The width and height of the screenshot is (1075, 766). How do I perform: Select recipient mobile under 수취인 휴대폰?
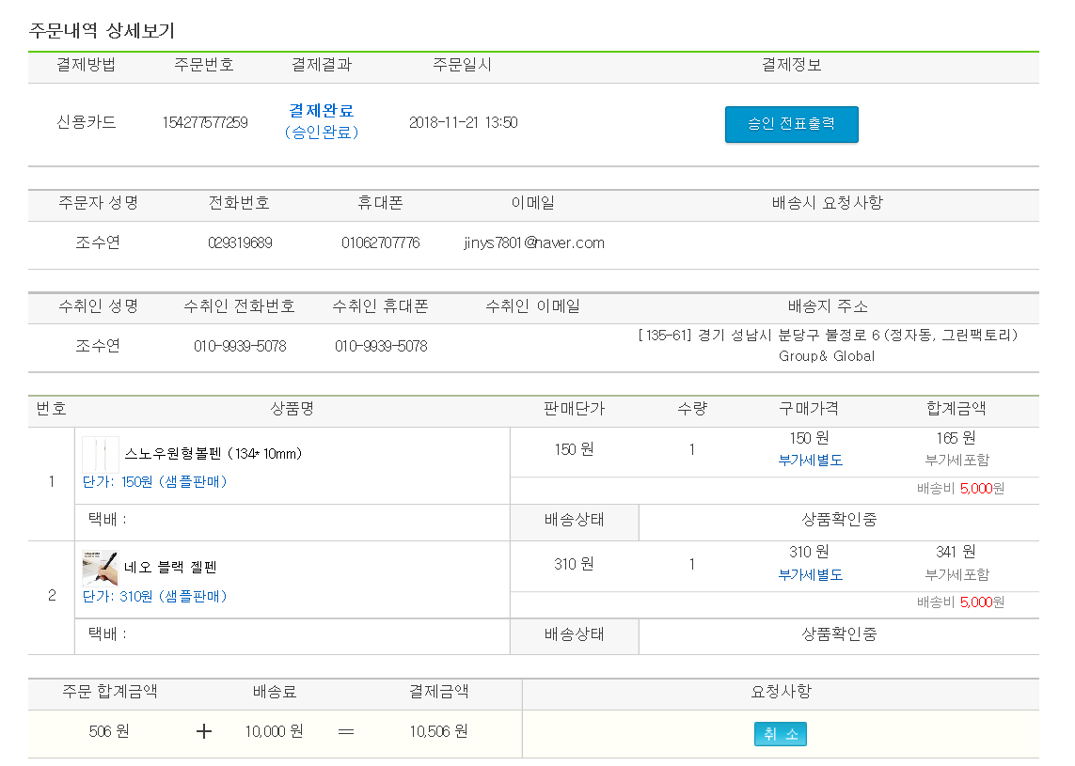[381, 346]
